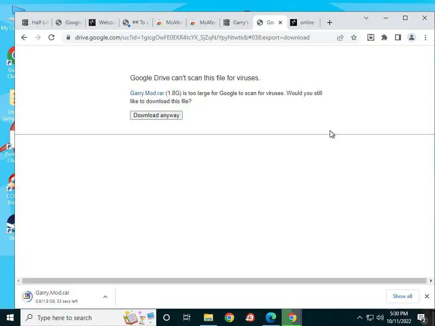Click the Download anyway button
This screenshot has width=435, height=326.
(156, 115)
